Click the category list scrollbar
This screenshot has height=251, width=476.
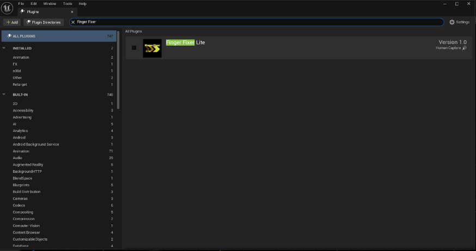click(118, 70)
